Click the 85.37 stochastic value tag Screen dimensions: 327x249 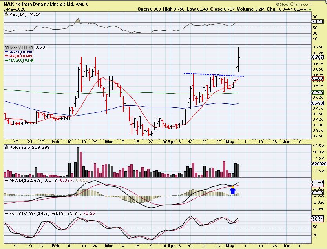318,217
